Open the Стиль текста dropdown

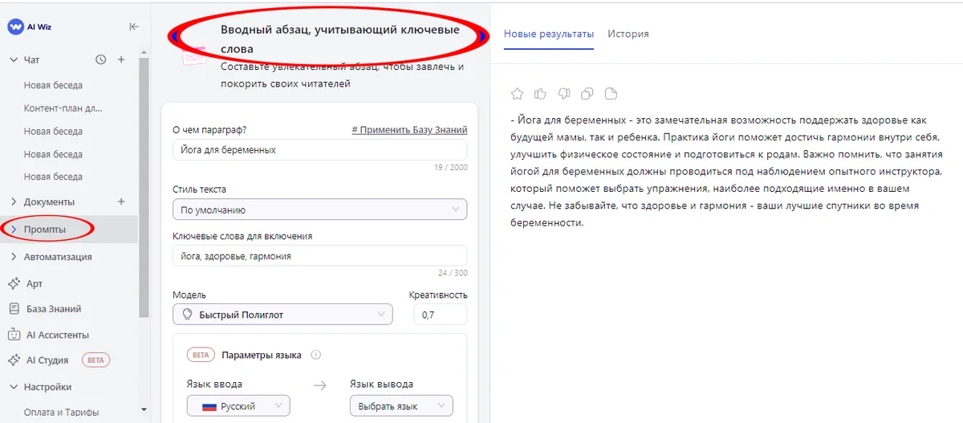pyautogui.click(x=319, y=209)
